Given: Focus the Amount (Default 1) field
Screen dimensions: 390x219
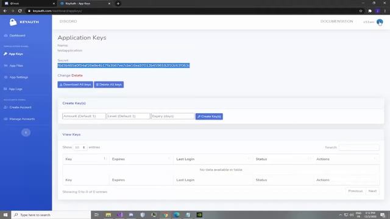Looking at the screenshot, I should 84,116.
